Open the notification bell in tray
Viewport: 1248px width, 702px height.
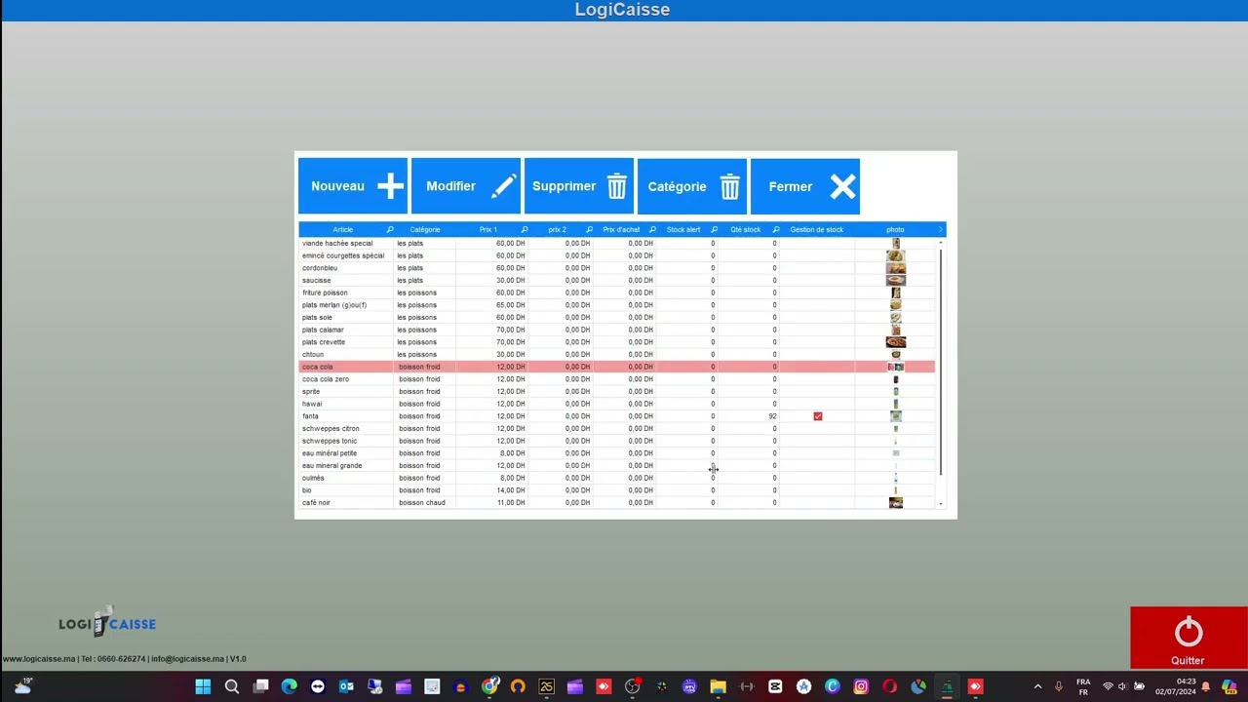point(1205,687)
